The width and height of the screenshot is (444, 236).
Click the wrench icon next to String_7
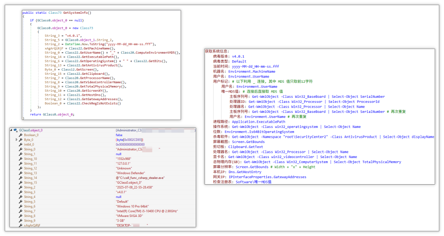(21, 211)
